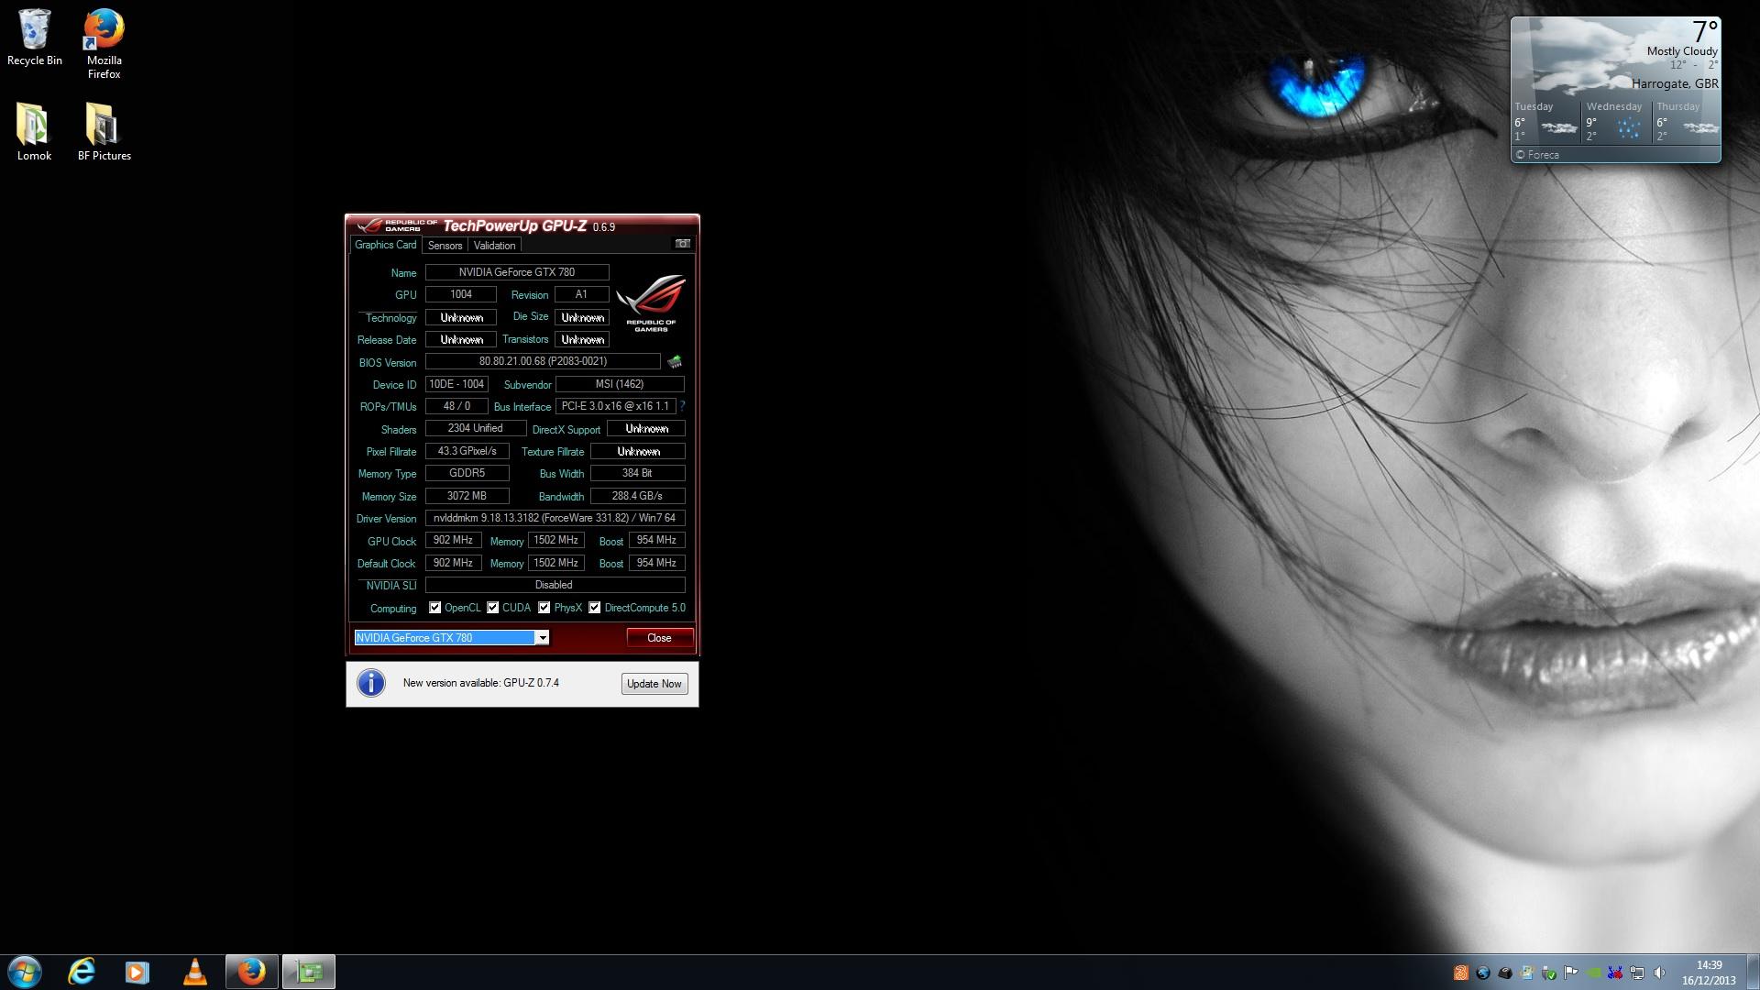The image size is (1760, 990).
Task: Switch to the Sensors tab
Action: coord(445,246)
